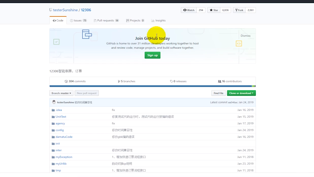This screenshot has width=314, height=177.
Task: Open the forks count 2,061
Action: tap(251, 10)
